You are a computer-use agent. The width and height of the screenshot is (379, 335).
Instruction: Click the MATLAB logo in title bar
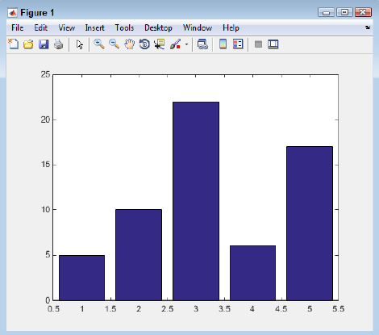pos(13,13)
